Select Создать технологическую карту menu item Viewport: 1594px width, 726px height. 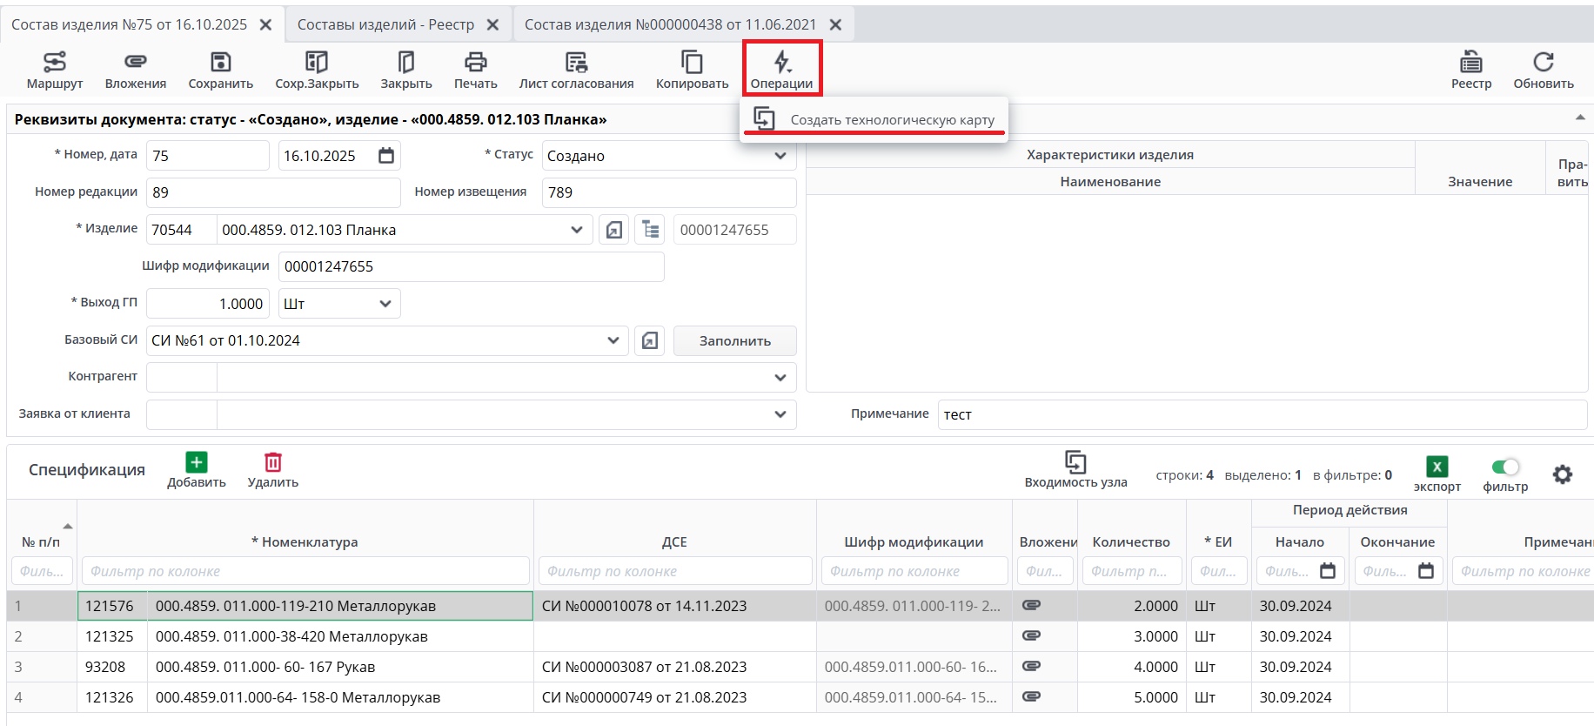tap(891, 120)
